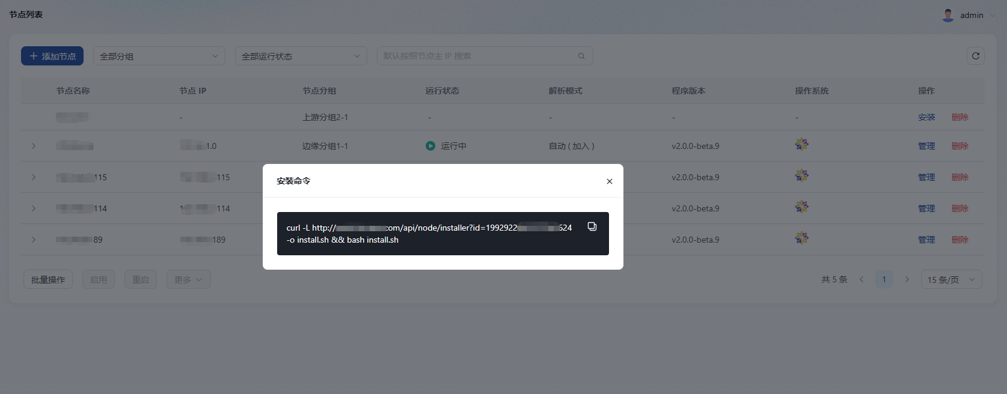Open the 15 条/页 page size dropdown
This screenshot has width=1007, height=394.
coord(952,279)
